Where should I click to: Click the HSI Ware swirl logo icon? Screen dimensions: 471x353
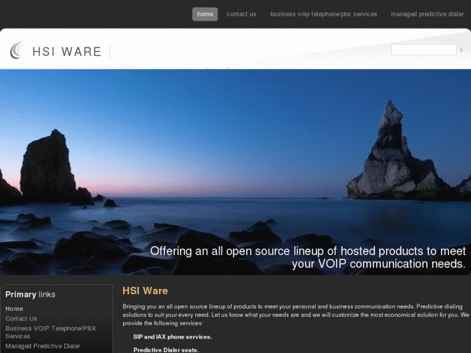click(17, 50)
